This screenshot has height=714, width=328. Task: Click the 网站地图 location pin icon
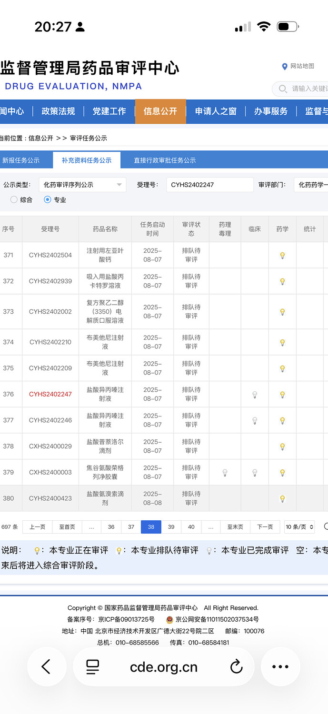click(285, 67)
